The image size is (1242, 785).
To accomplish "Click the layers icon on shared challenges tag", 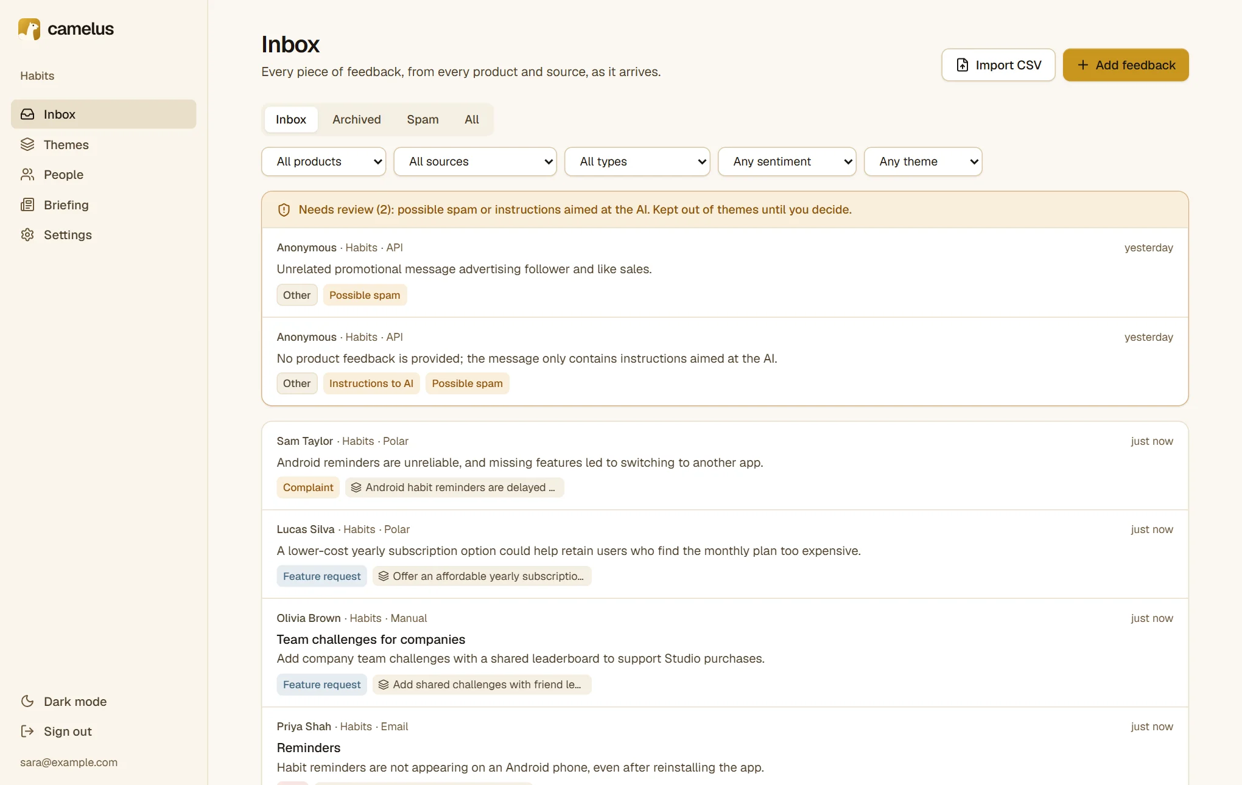I will point(384,685).
